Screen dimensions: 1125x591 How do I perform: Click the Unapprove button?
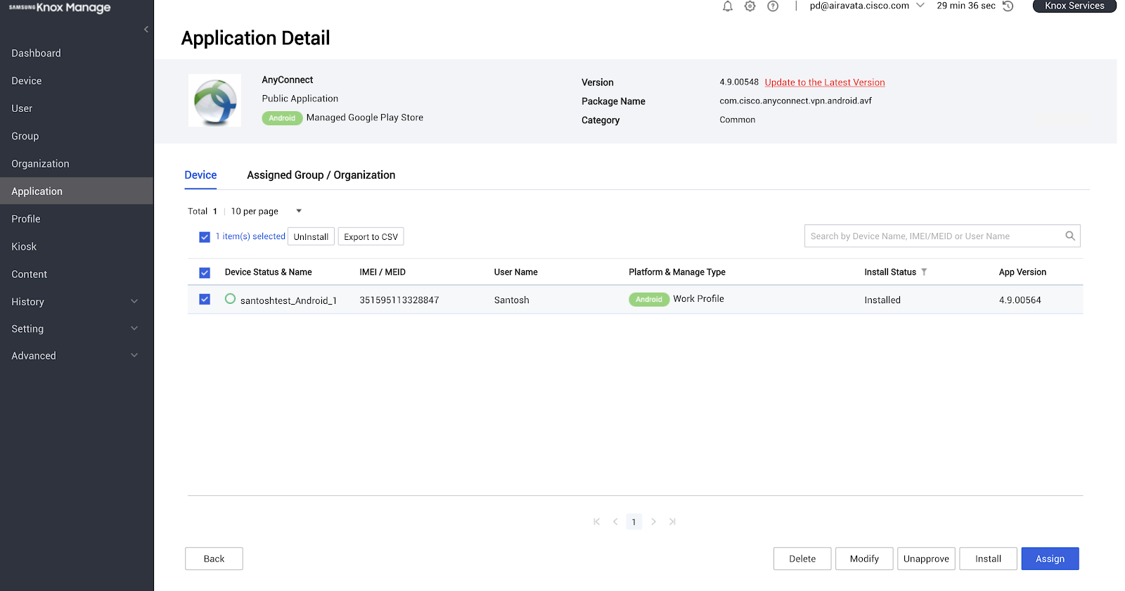point(926,559)
